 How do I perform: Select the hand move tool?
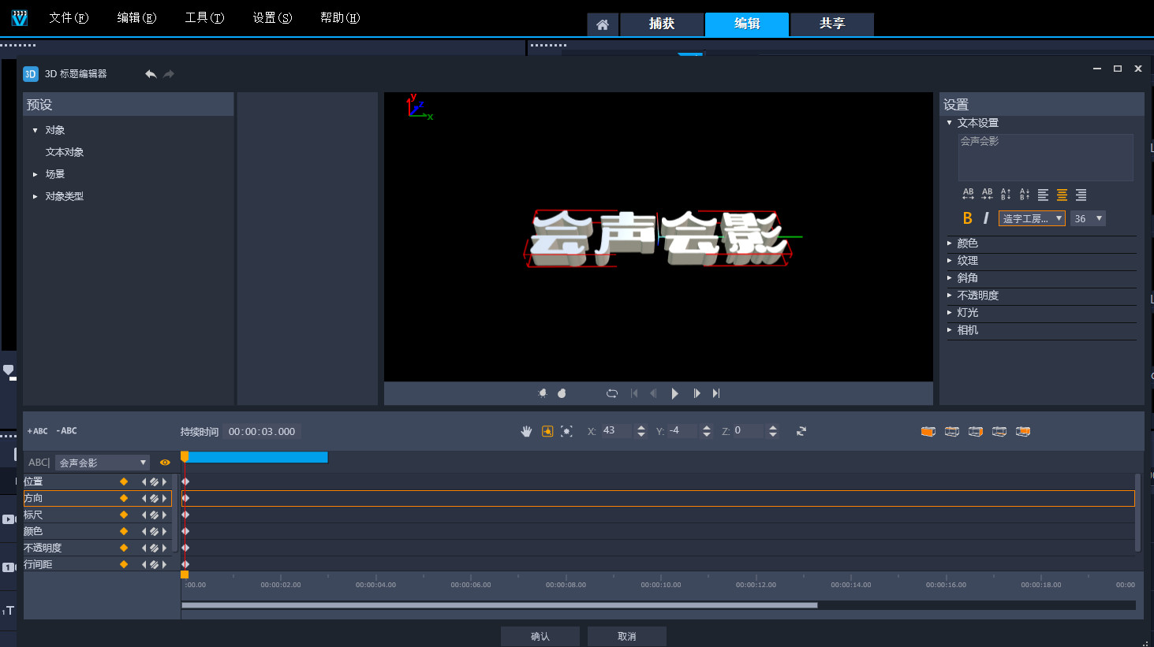pos(526,431)
